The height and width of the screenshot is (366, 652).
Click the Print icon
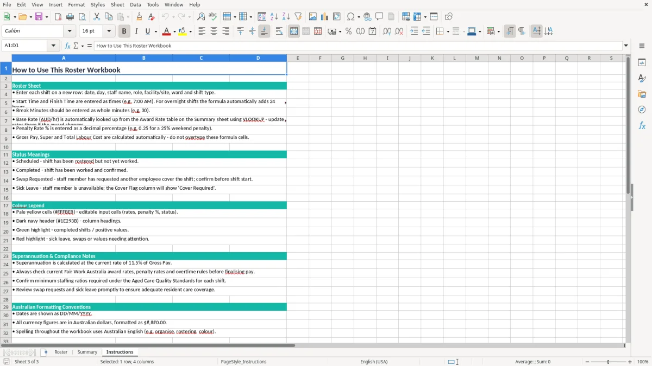tap(70, 17)
